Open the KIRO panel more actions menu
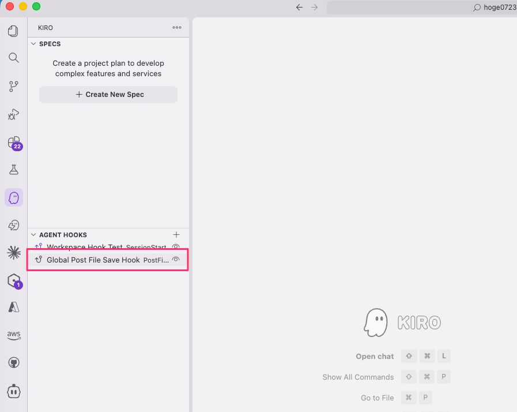Screen dimensions: 517x412 click(177, 28)
